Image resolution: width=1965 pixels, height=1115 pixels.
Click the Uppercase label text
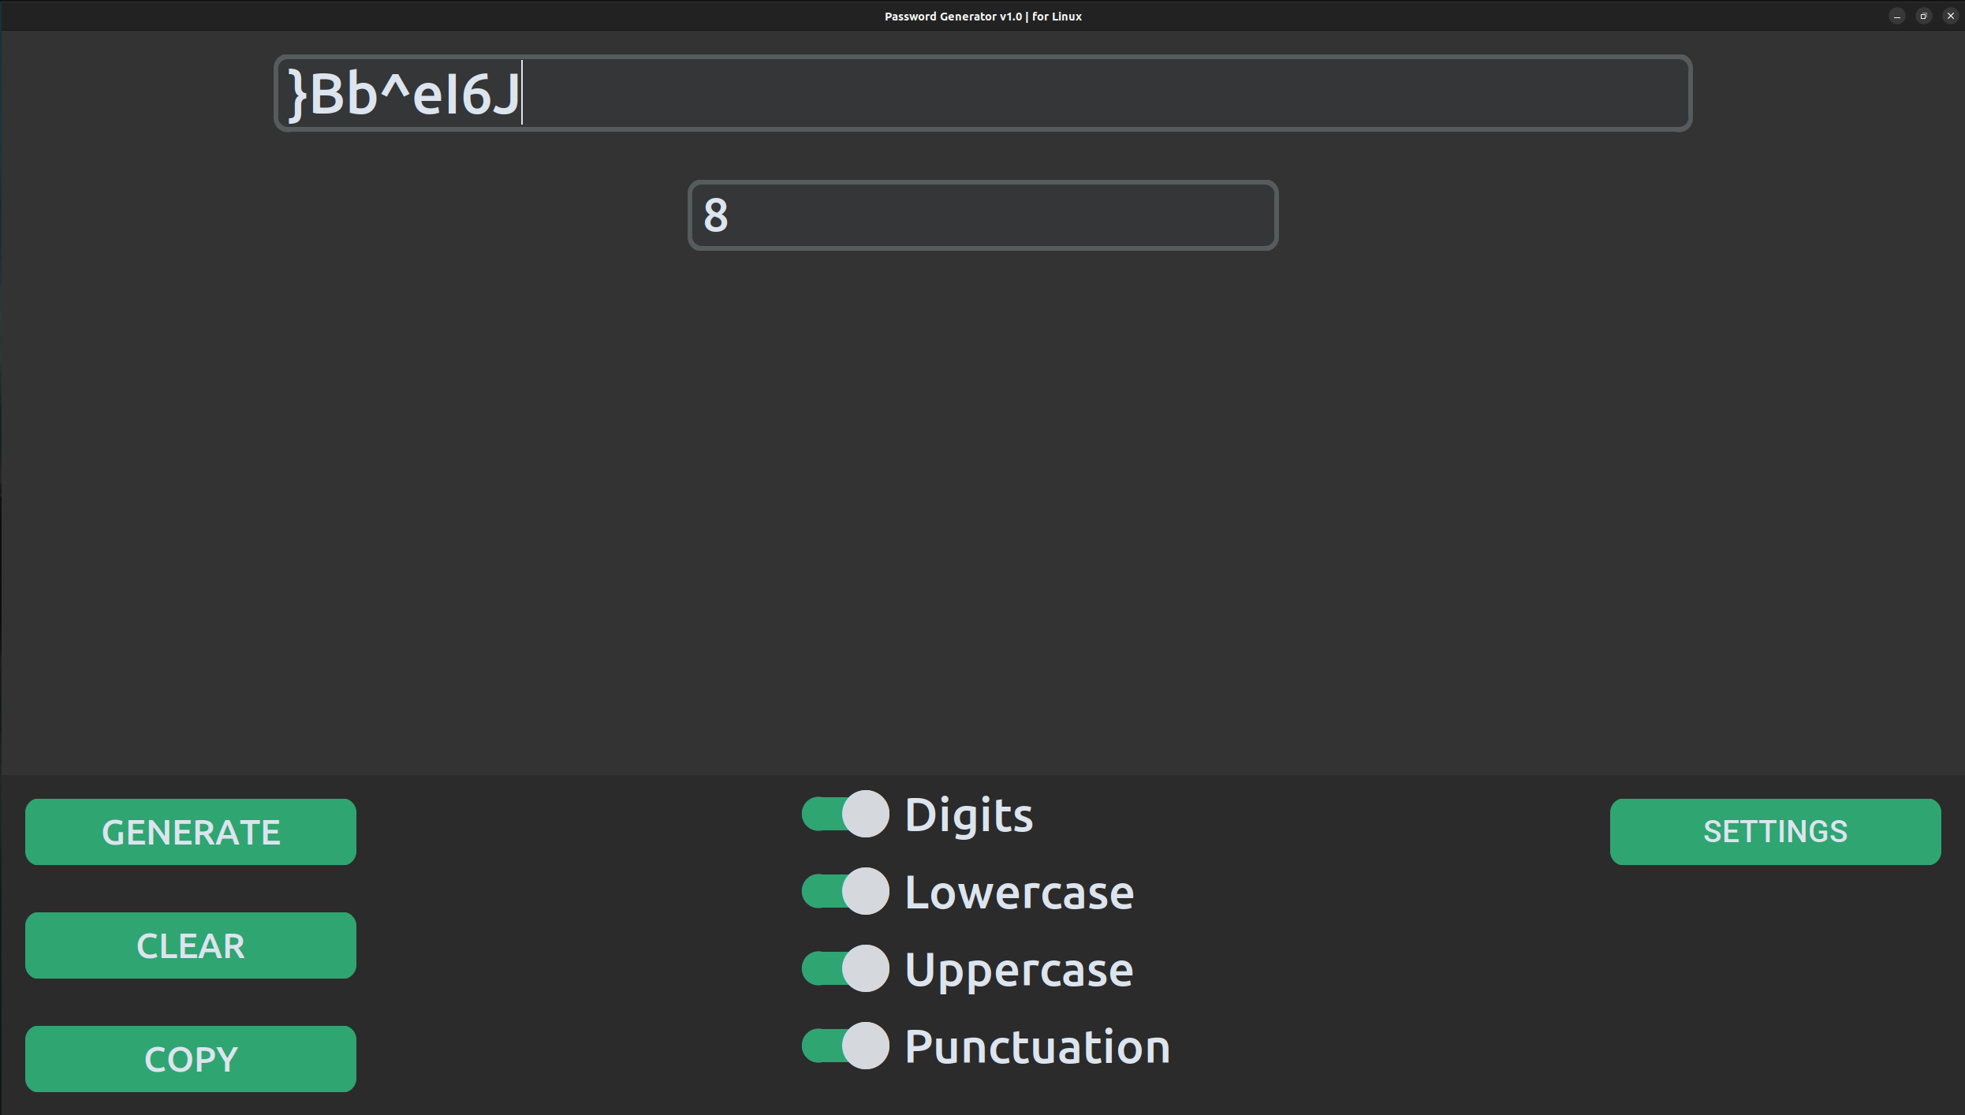1019,969
